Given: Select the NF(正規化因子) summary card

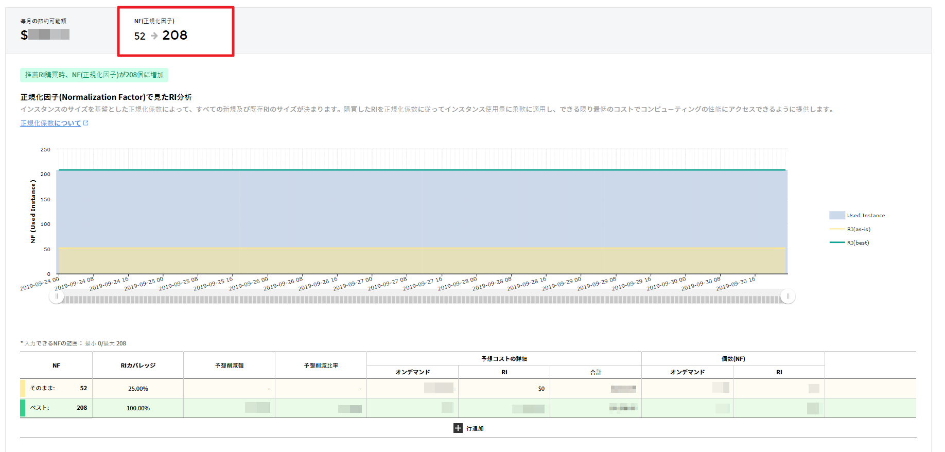Looking at the screenshot, I should coord(176,31).
